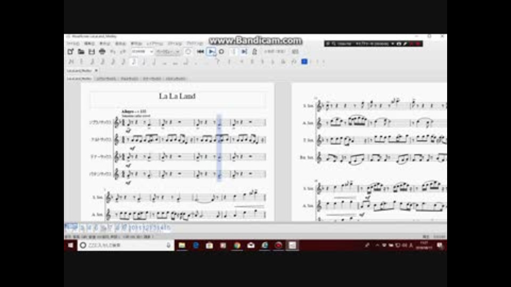Open the Edit (編集) menu
The width and height of the screenshot is (511, 287).
[x=89, y=43]
